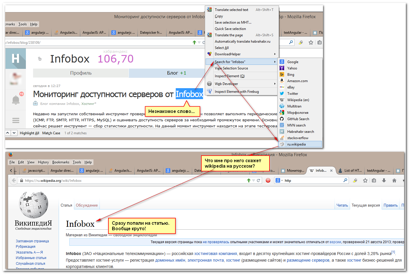Choose Save selection as MHT...
This screenshot has width=409, height=274.
point(242,22)
